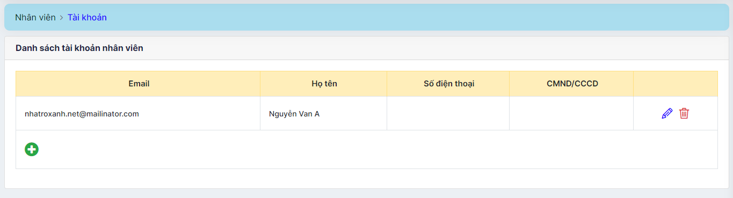Click the empty phone number cell
733x198 pixels.
[x=448, y=113]
